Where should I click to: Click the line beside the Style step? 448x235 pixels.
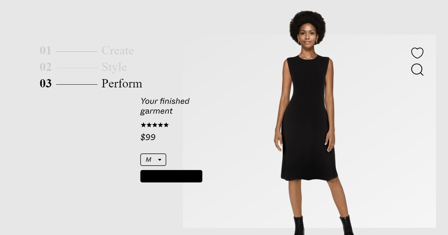77,68
